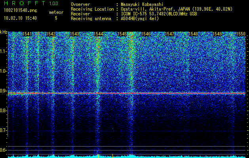Click the 0.8 frequency axis label
Viewport: 249px width, 158px height.
[x=3, y=111]
